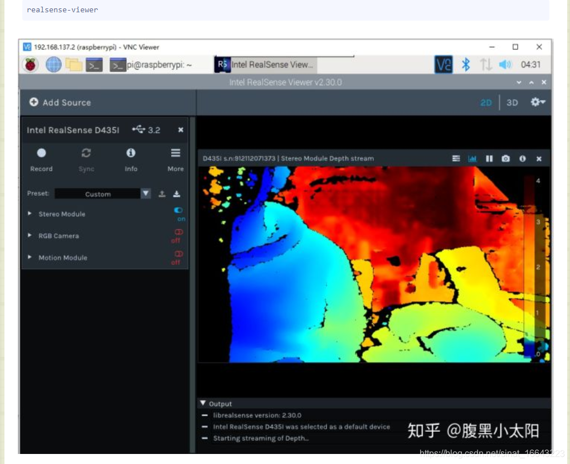
Task: Open device Info
Action: (131, 159)
